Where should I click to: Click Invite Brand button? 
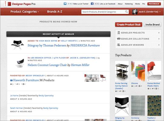(x=152, y=24)
